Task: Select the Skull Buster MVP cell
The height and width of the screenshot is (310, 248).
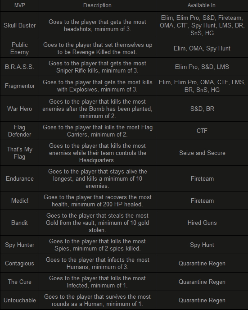Action: [19, 25]
